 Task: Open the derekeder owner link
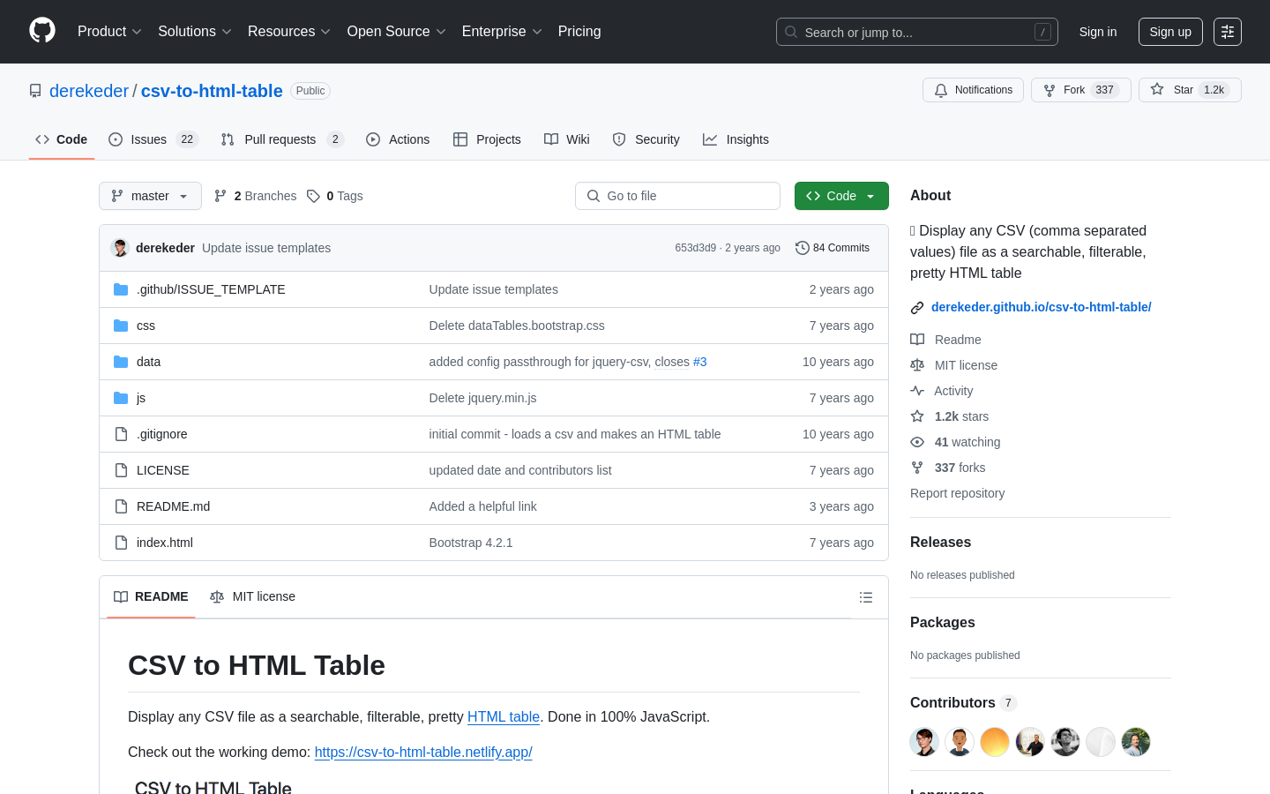tap(89, 91)
